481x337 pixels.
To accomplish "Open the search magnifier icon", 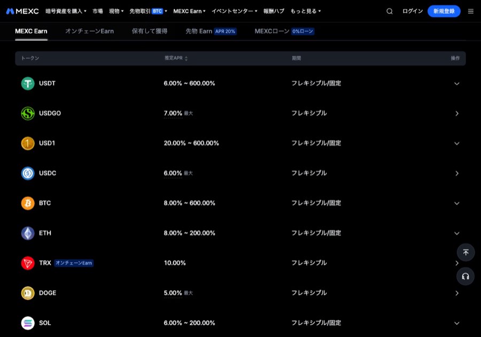I will pyautogui.click(x=389, y=11).
